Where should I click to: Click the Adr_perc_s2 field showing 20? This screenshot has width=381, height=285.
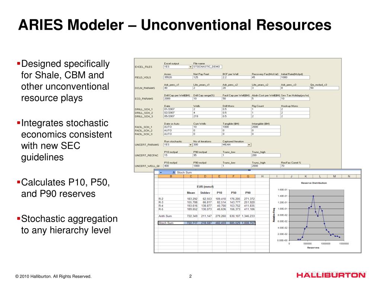[236, 88]
